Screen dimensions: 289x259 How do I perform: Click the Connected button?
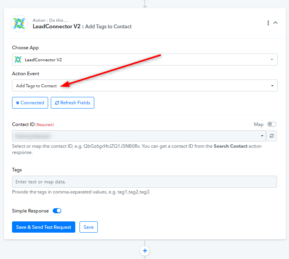tap(30, 103)
